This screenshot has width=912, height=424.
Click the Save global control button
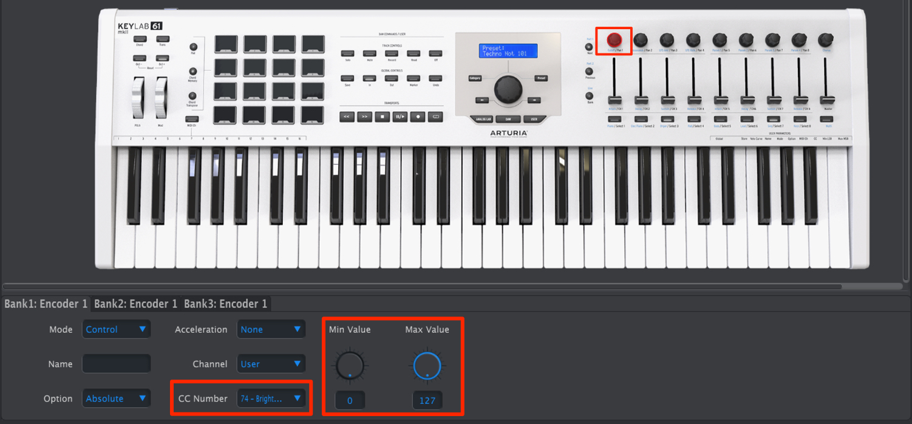pos(347,78)
